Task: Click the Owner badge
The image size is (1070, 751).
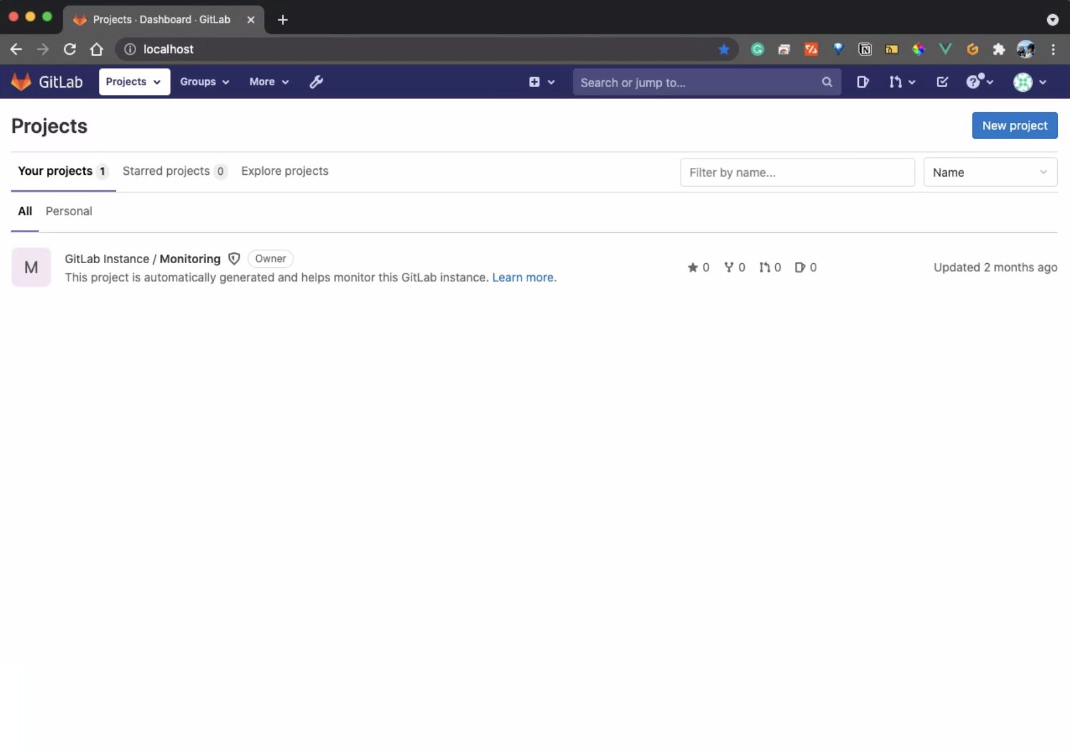Action: (x=270, y=259)
